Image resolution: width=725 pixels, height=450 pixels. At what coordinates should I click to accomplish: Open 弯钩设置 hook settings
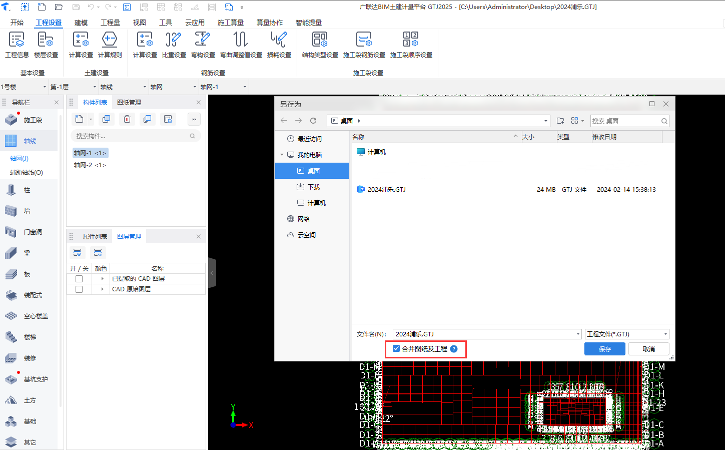[x=203, y=45]
